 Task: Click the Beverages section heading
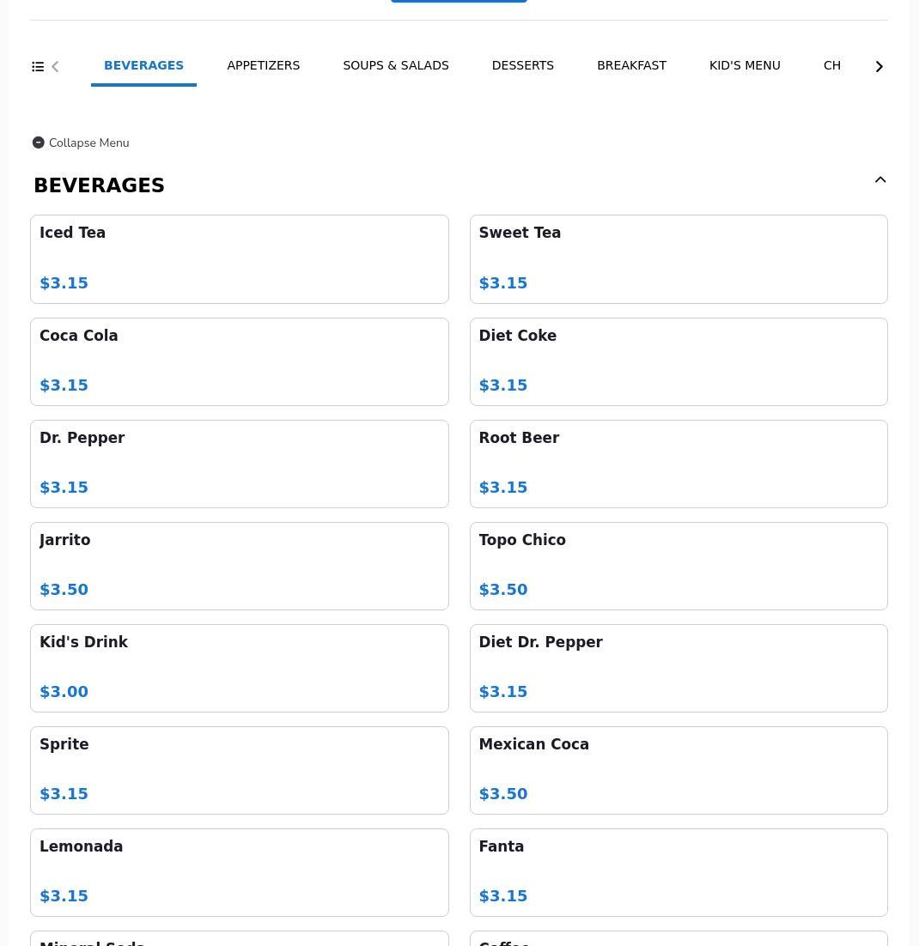[x=99, y=185]
